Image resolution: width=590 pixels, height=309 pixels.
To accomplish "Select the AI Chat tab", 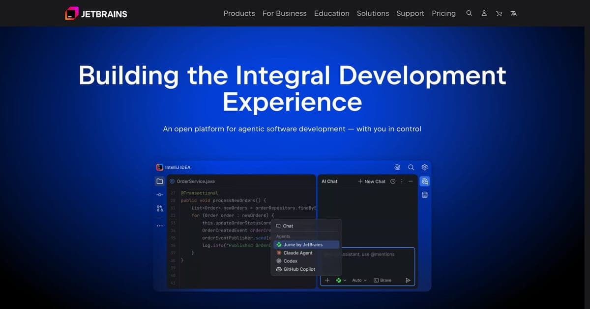I will (x=329, y=181).
